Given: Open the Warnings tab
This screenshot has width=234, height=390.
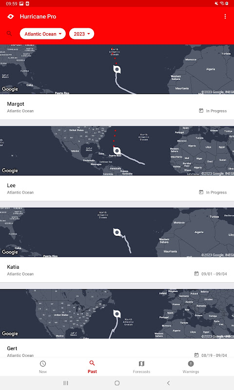Looking at the screenshot, I should [x=191, y=367].
